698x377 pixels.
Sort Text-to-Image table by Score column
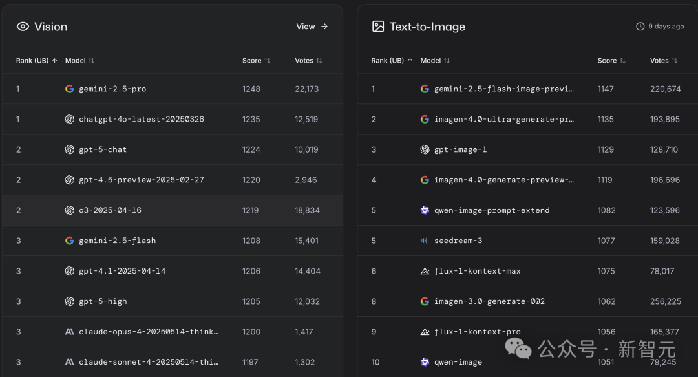tap(611, 61)
